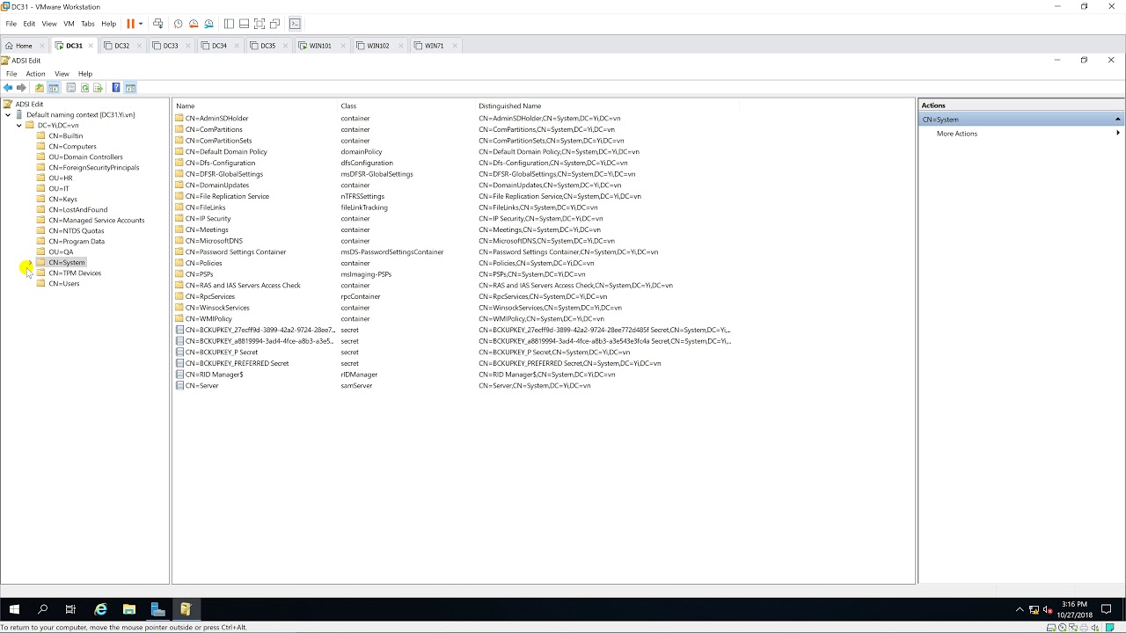
Task: Take a VM snapshot using the clock icon
Action: point(179,24)
